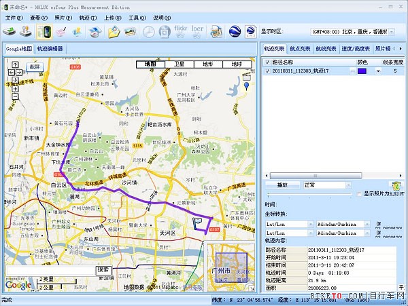Viewport: 408px width, 306px height.
Task: Open the 轨迹 menu
Action: 88,17
